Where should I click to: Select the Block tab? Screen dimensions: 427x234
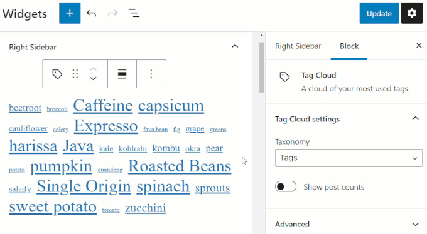349,46
